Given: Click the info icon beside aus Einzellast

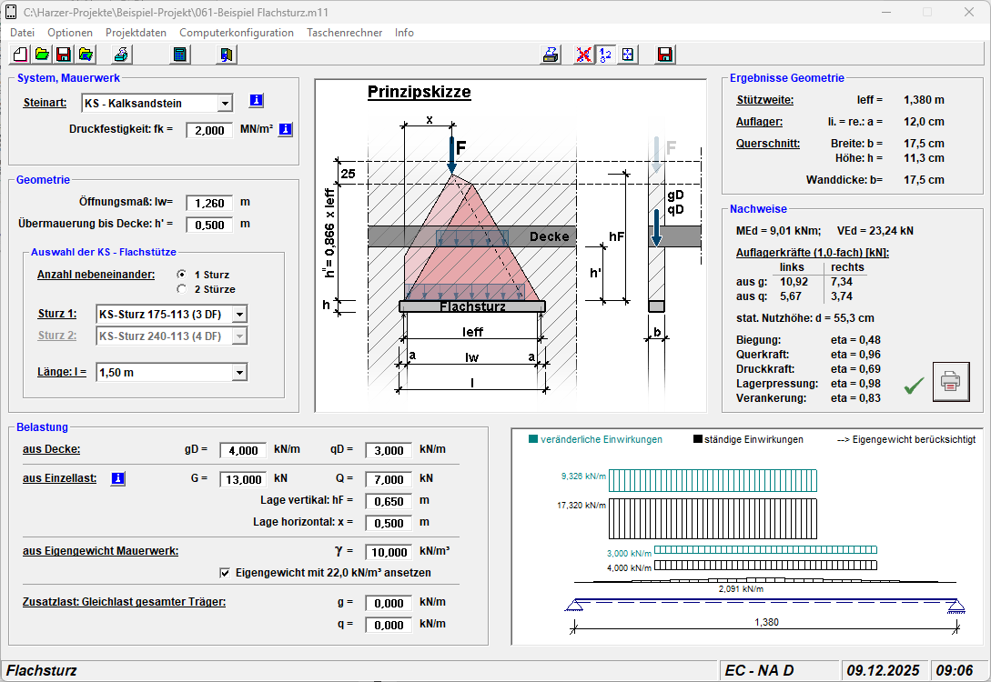Looking at the screenshot, I should pos(117,478).
